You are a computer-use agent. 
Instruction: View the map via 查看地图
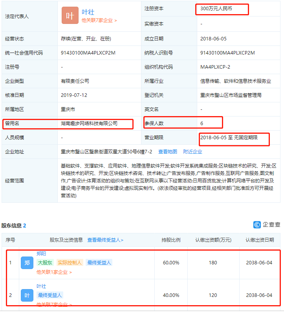click(x=167, y=152)
